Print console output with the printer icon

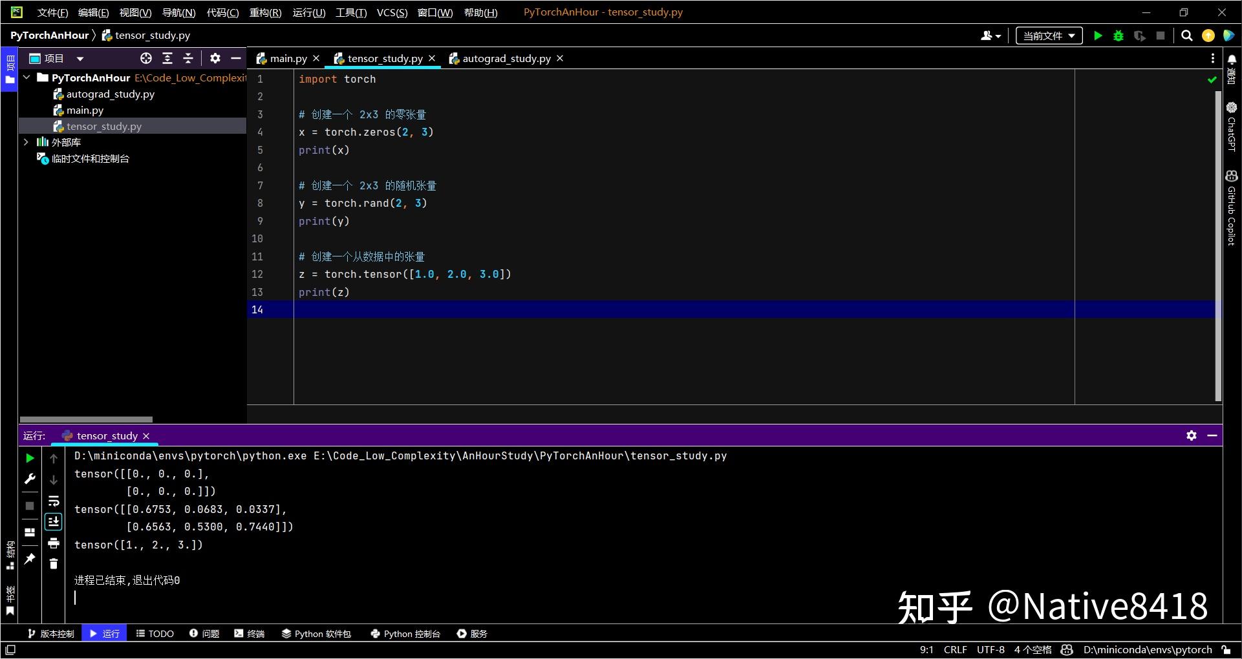(x=54, y=543)
